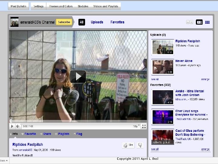The height and width of the screenshot is (164, 218).
Task: Open Awake - Idina Menzel thumbnail
Action: [x=163, y=97]
